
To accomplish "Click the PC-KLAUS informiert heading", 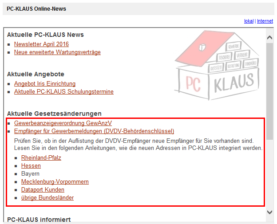I will pos(39,220).
